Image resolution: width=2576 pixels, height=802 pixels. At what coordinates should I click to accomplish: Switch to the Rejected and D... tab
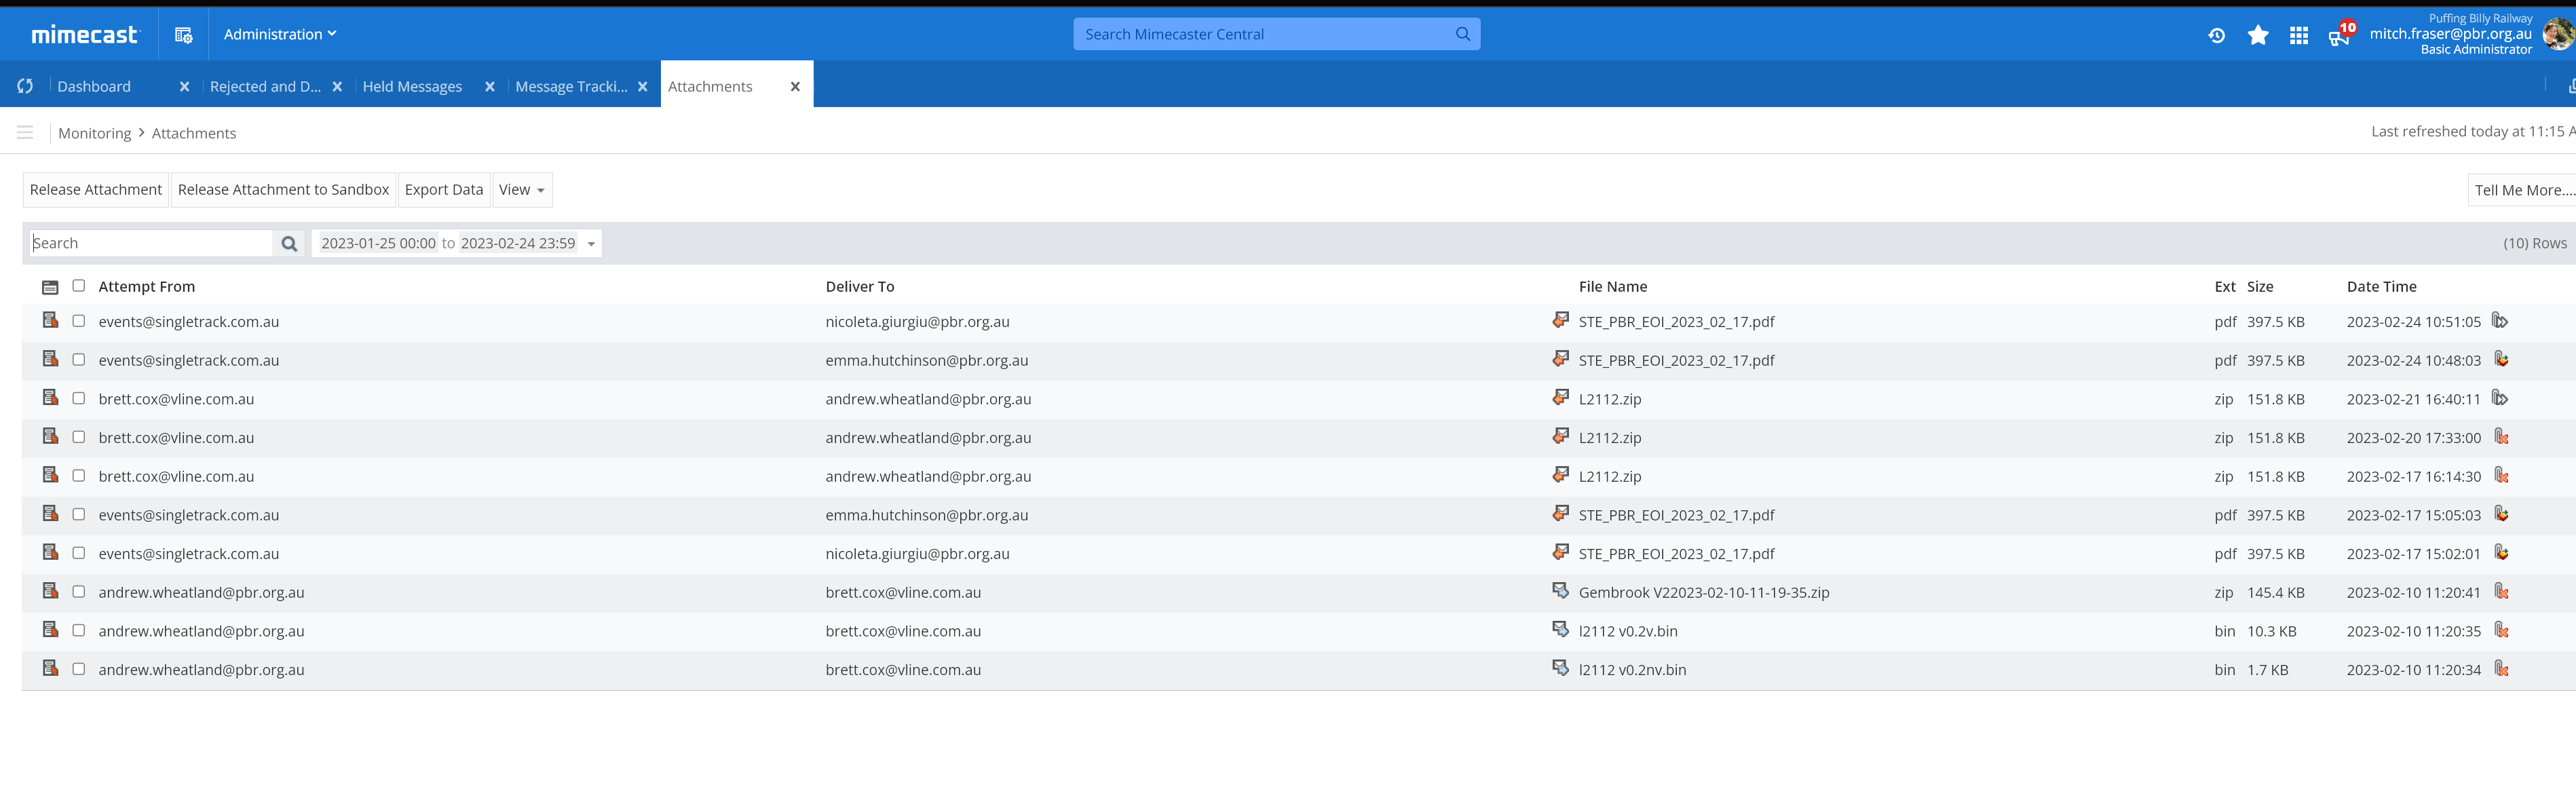[x=265, y=87]
